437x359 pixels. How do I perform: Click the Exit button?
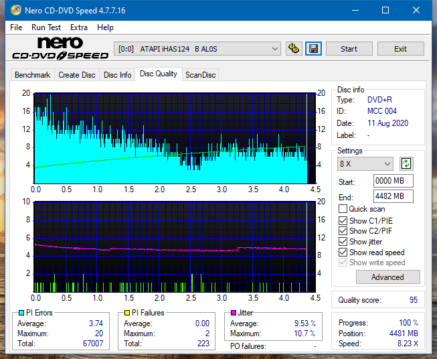coord(400,49)
